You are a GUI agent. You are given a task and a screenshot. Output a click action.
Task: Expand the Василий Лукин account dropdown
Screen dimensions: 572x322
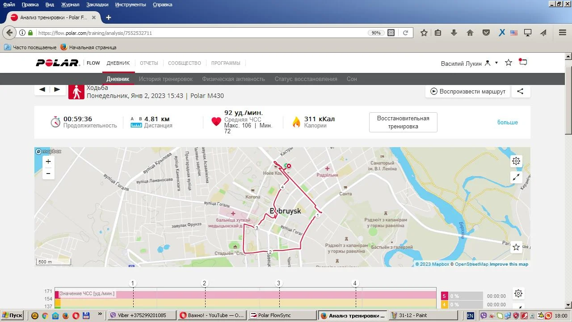(x=496, y=63)
